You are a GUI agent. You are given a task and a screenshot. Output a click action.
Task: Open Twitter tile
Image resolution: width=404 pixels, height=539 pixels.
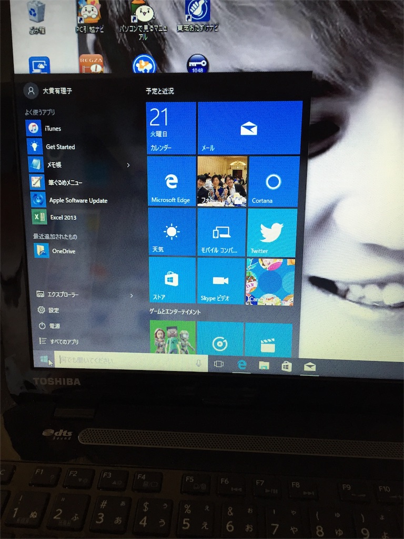tap(271, 233)
